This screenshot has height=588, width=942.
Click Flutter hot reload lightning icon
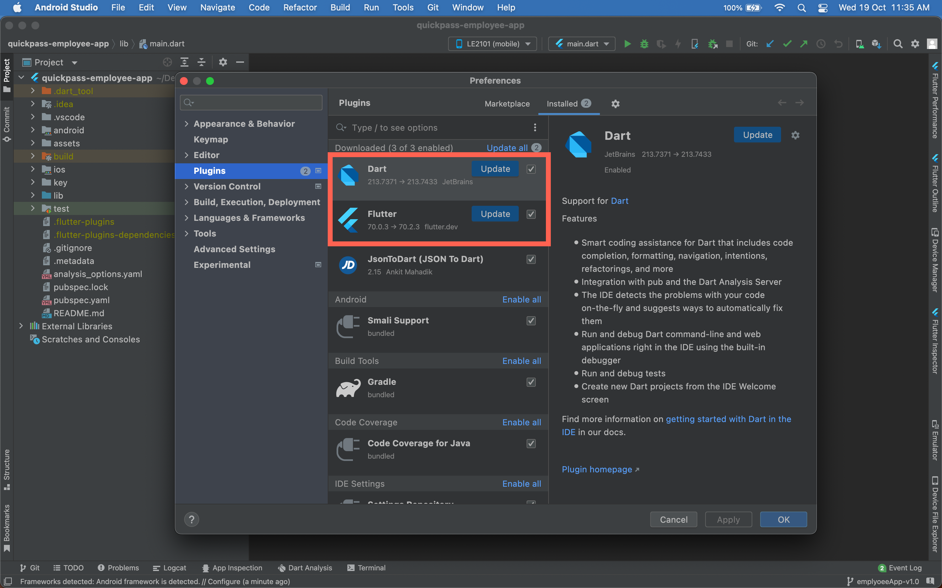point(678,44)
